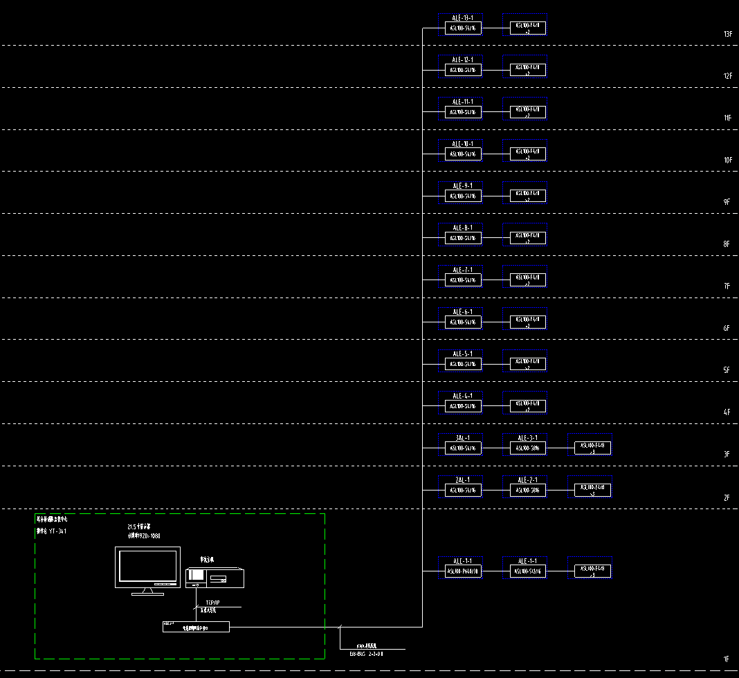The image size is (739, 678).
Task: Select the 1920x1080 display resolution text
Action: pyautogui.click(x=144, y=535)
